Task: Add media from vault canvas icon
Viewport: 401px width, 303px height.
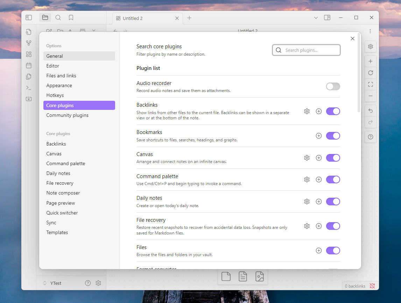Action: point(260,276)
